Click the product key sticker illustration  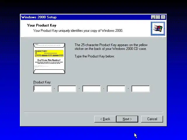tap(49, 58)
